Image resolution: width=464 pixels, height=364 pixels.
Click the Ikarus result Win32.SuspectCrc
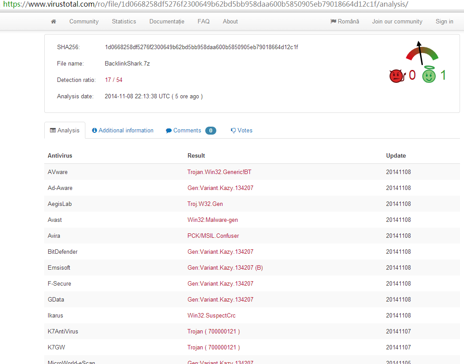point(211,316)
